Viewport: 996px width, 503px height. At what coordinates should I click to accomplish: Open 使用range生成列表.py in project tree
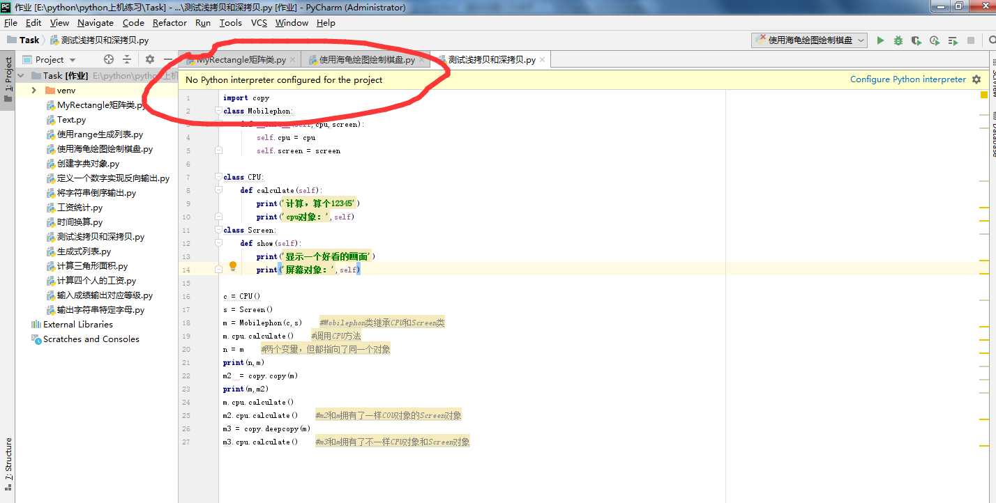point(100,134)
